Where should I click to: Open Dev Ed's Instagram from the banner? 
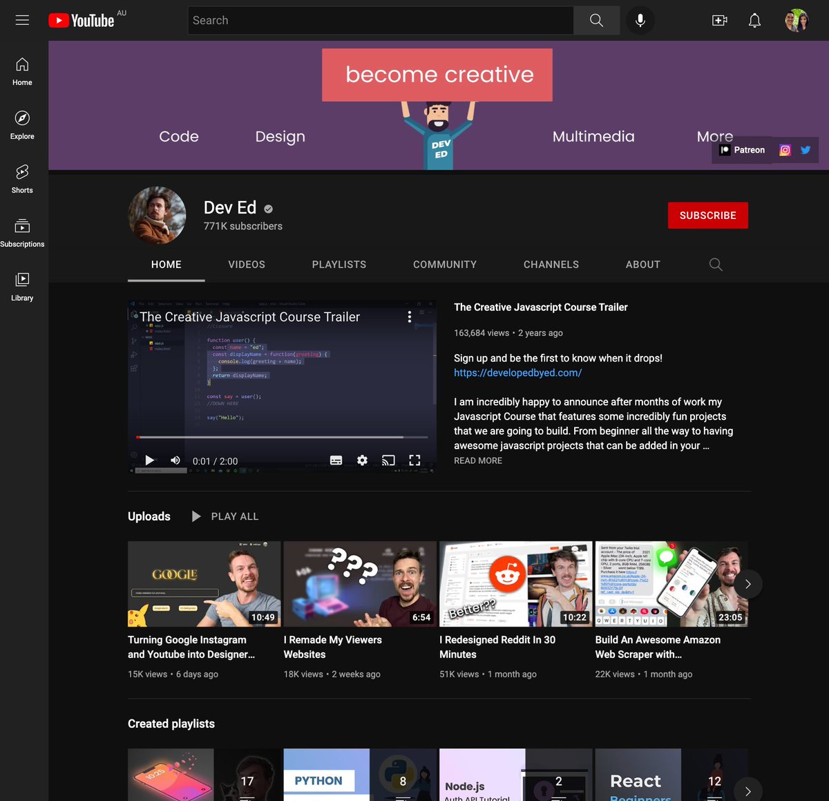(x=785, y=149)
